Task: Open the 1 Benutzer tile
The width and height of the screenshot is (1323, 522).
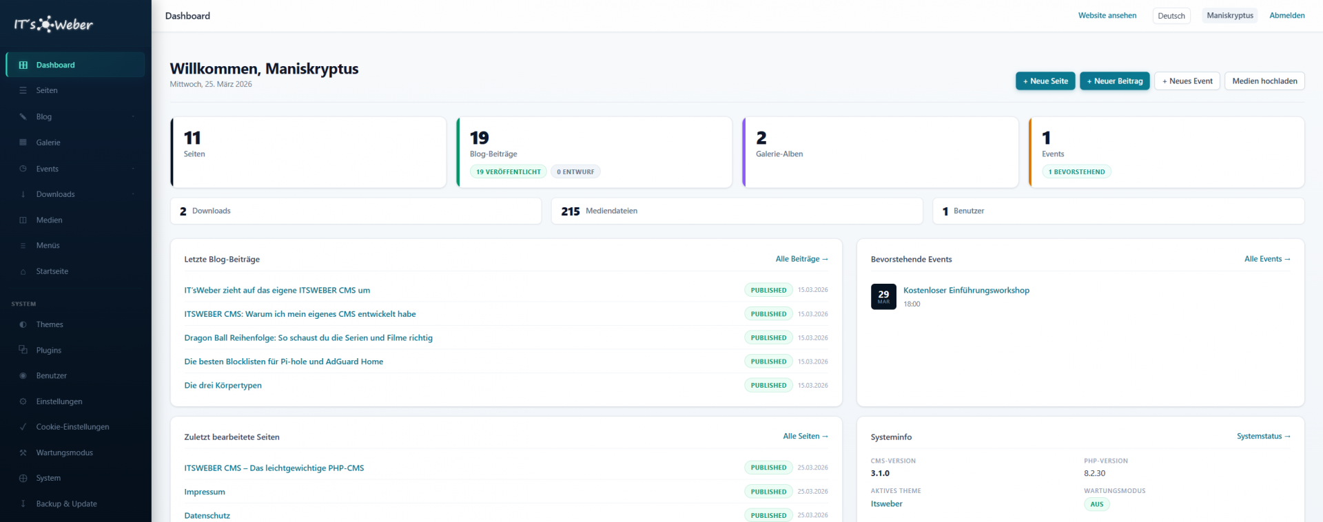Action: 1118,211
